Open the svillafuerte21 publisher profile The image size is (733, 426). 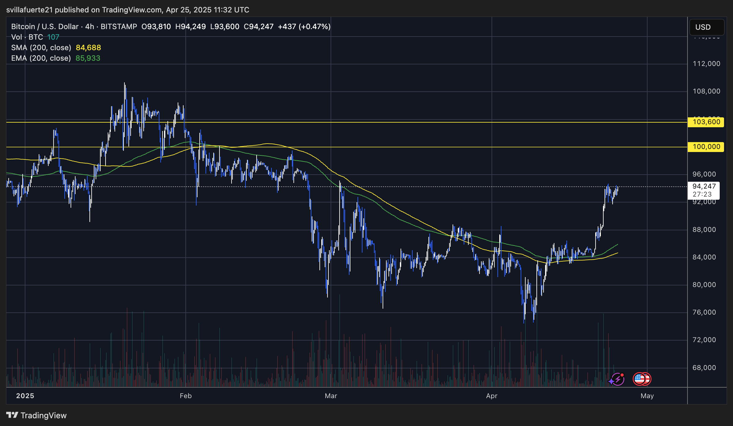click(30, 10)
